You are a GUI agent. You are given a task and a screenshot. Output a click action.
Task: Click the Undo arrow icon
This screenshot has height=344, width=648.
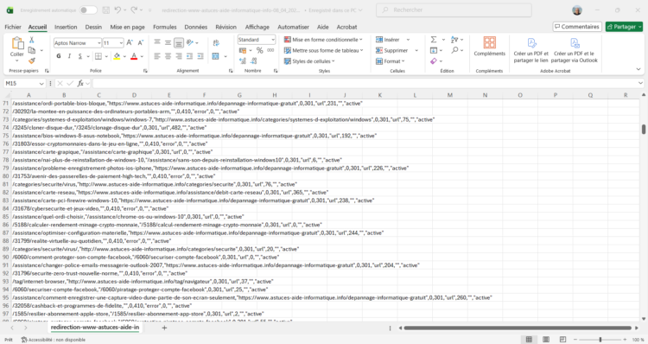point(118,10)
